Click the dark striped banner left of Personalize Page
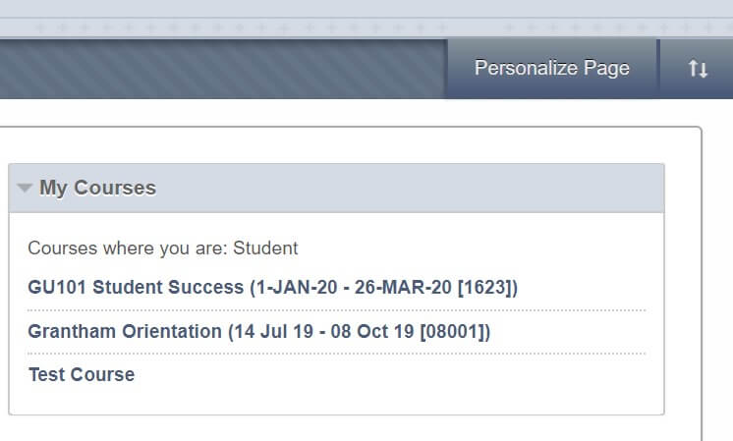The image size is (733, 441). coord(216,69)
